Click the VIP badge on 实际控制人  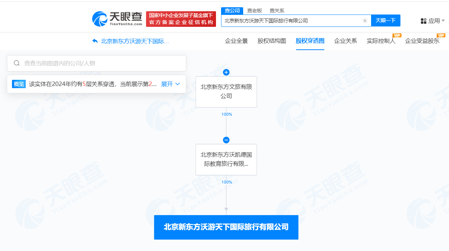(x=397, y=35)
